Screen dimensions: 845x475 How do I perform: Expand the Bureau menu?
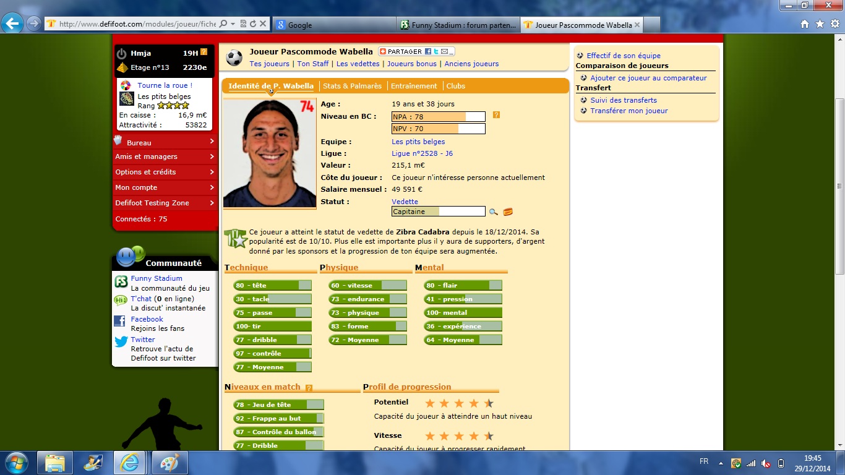[x=165, y=142]
